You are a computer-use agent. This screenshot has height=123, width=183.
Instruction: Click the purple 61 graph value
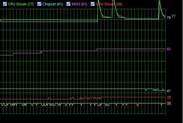[x=169, y=49]
